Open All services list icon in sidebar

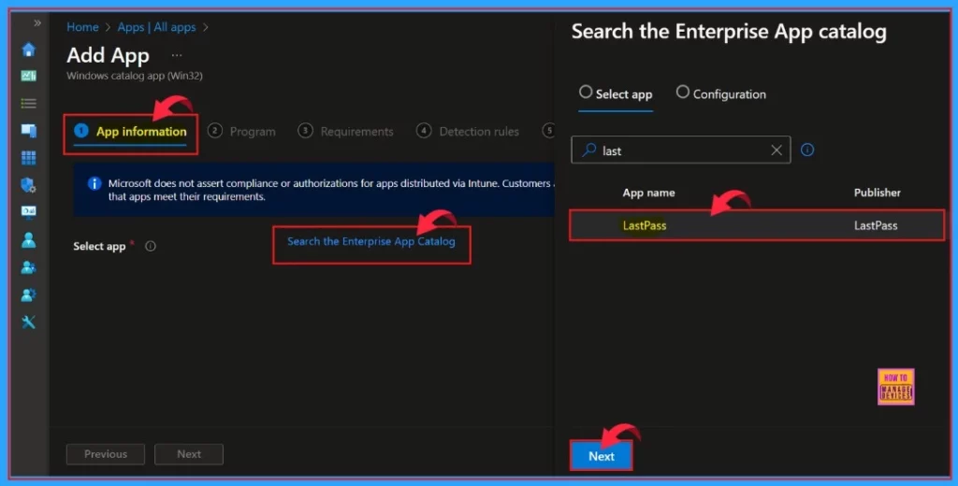pyautogui.click(x=28, y=103)
